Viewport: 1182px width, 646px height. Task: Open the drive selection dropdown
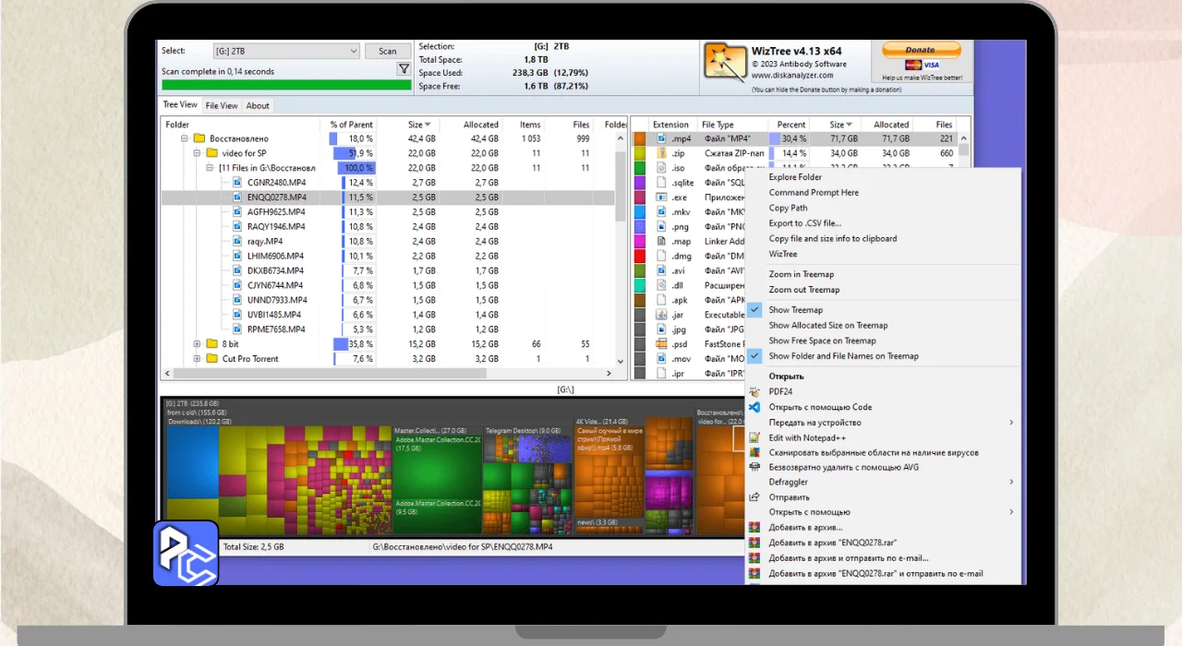[354, 52]
